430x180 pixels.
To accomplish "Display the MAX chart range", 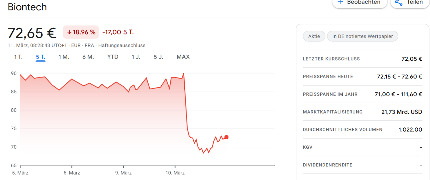I will pyautogui.click(x=183, y=57).
